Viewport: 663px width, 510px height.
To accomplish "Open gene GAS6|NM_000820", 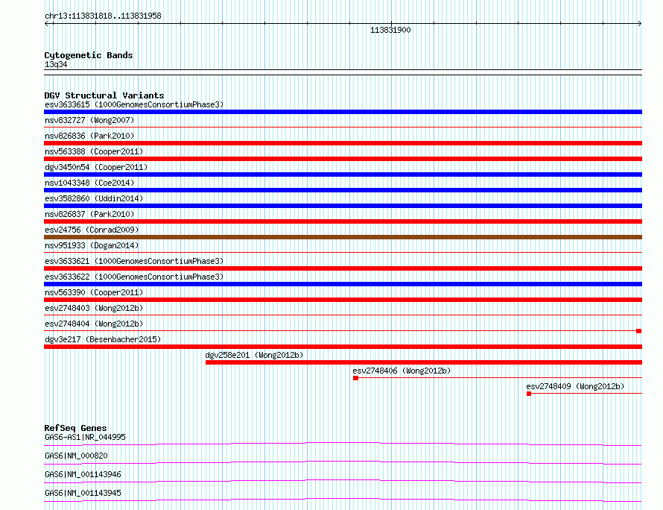I will 76,456.
